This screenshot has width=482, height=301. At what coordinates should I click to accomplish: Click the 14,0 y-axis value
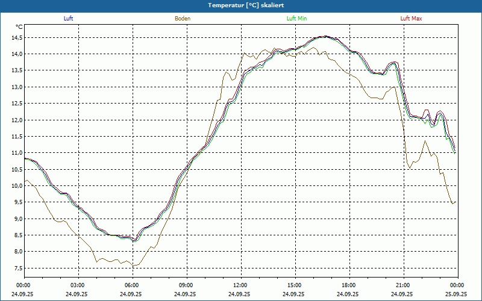coord(17,54)
